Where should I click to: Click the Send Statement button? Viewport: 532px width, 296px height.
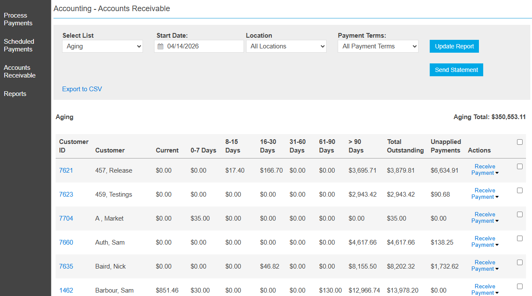coord(456,69)
